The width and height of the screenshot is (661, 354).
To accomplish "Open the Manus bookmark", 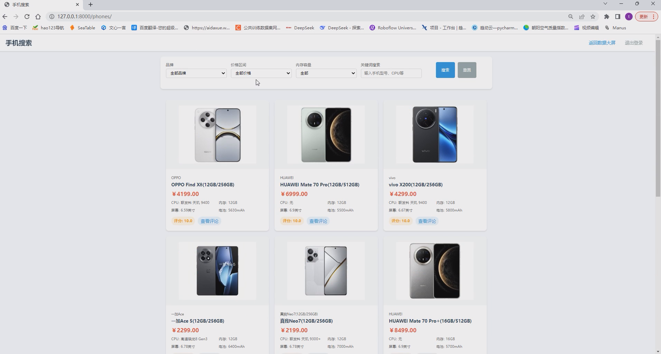I will click(x=615, y=28).
